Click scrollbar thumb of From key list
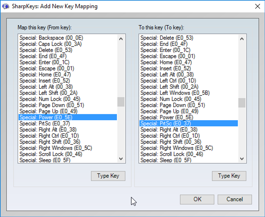The height and width of the screenshot is (217, 265). (x=121, y=102)
